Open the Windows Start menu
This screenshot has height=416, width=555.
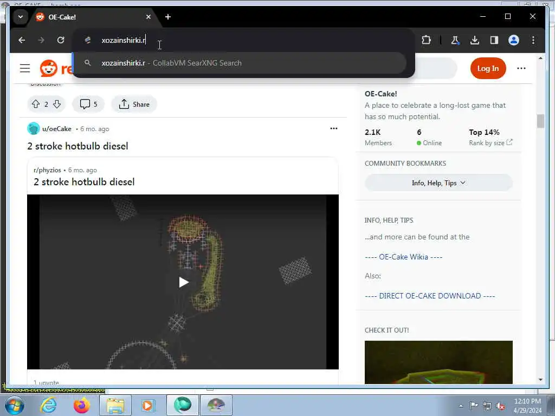tap(14, 405)
